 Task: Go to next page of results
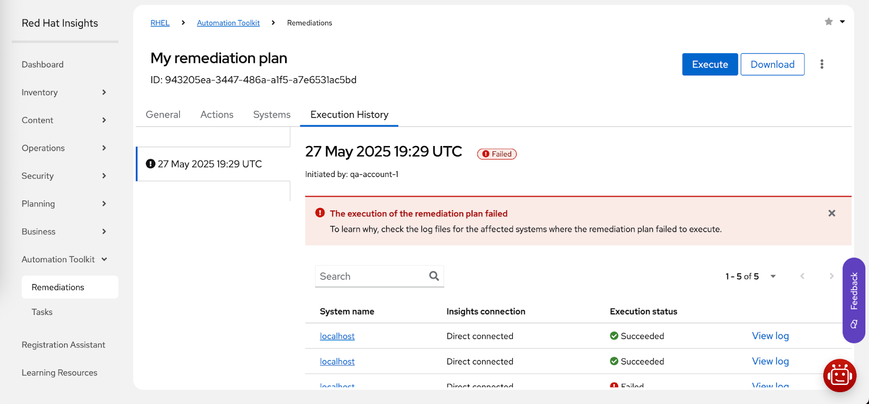(831, 276)
